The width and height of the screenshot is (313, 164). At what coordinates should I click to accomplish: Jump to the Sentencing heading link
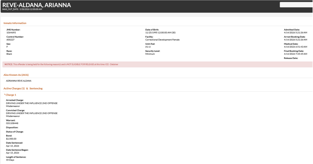point(36,89)
